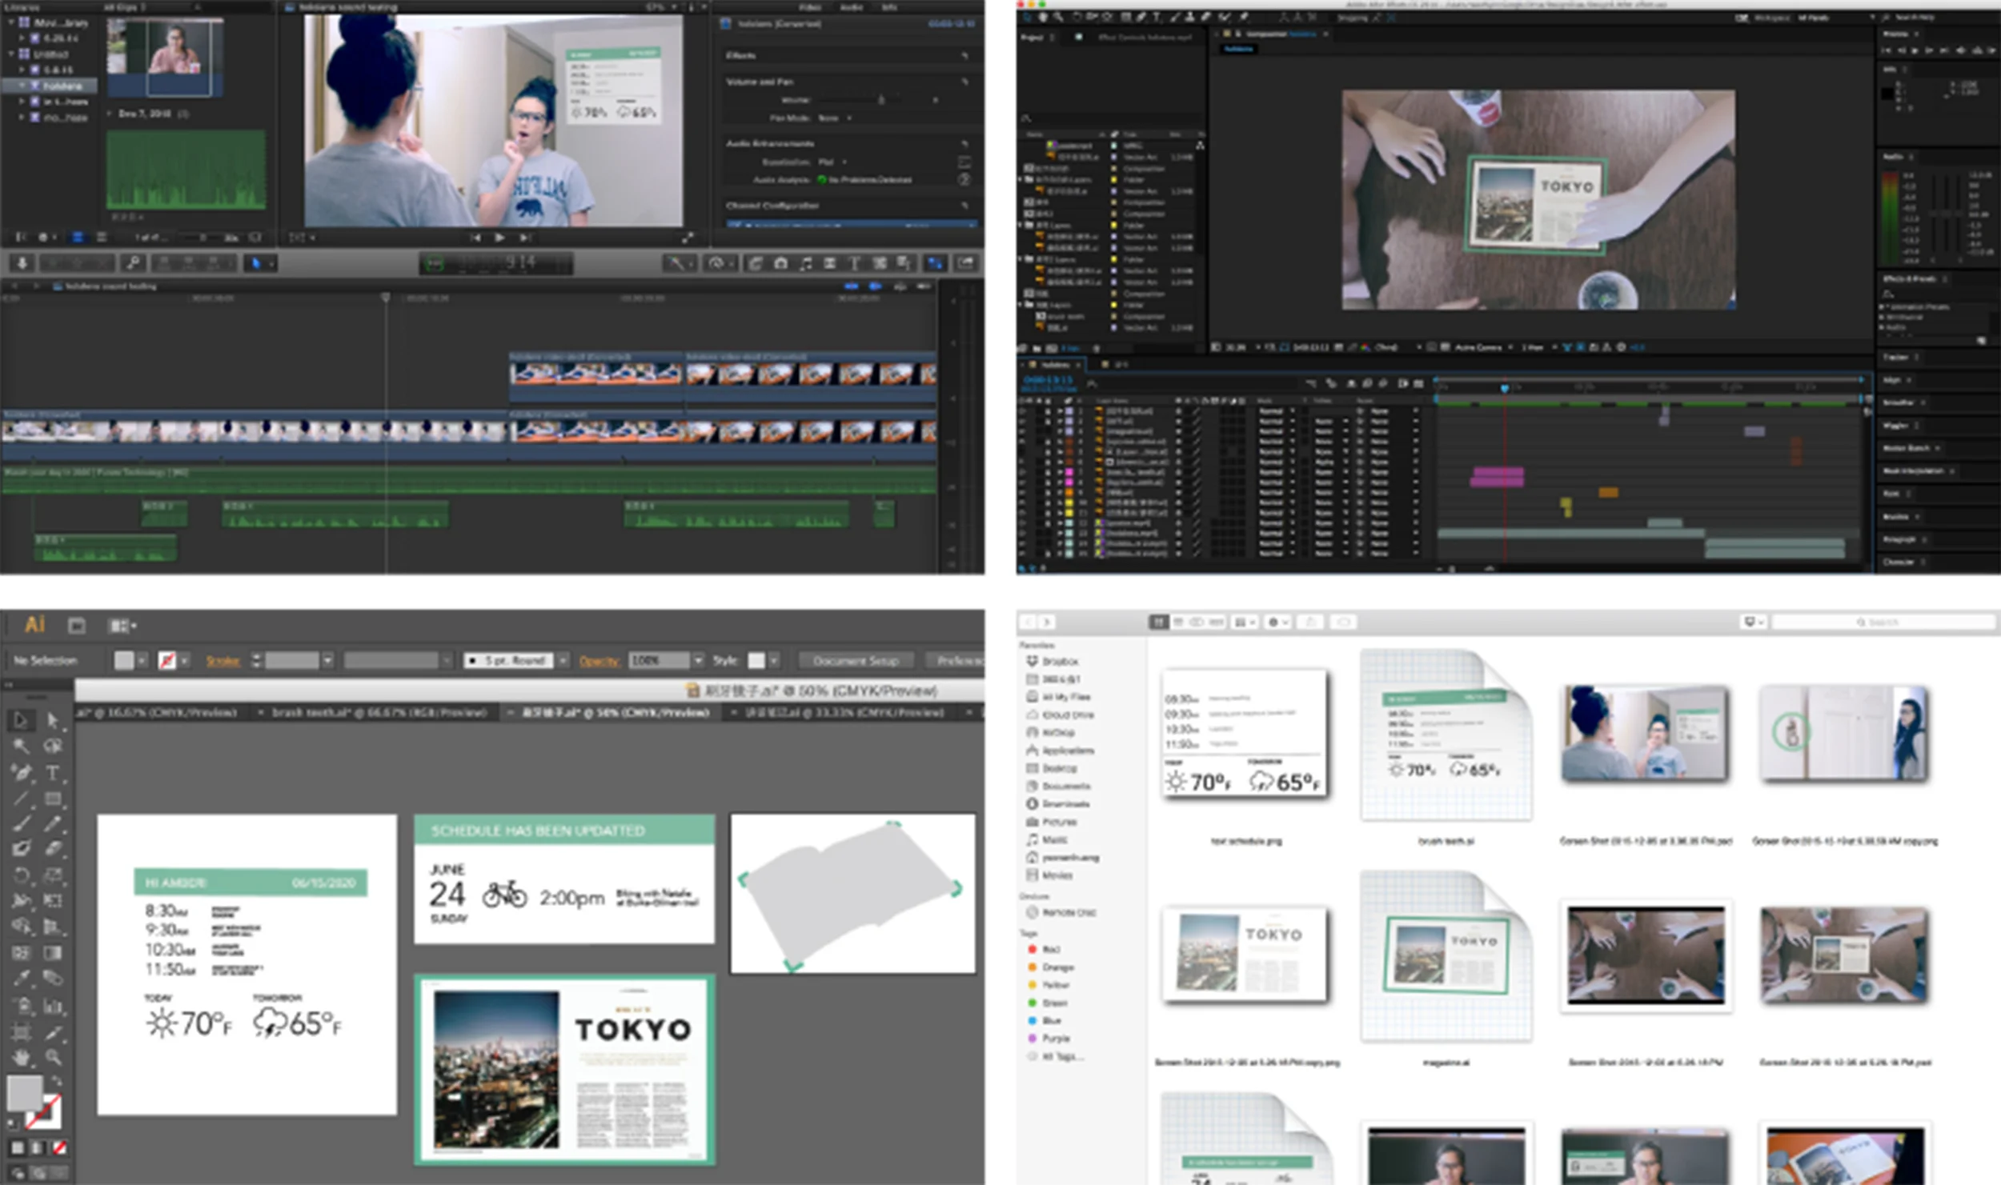Select the Rectangle tool in Illustrator
The image size is (2001, 1185).
[53, 799]
